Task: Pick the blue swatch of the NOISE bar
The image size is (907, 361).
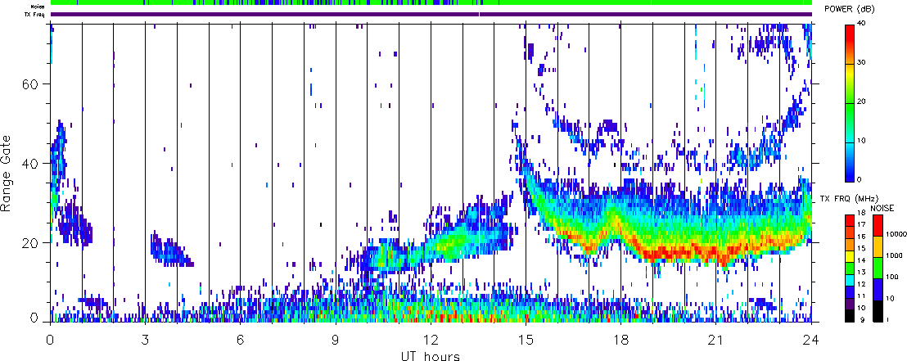Action: pyautogui.click(x=877, y=289)
